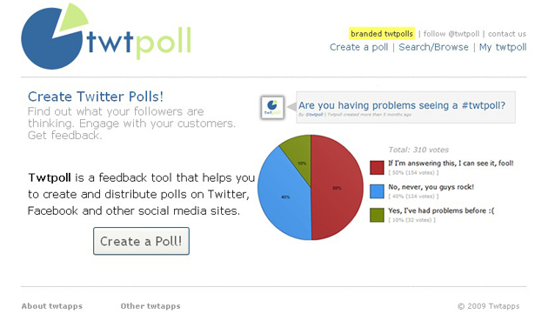Open the Search/Browse menu item

pyautogui.click(x=434, y=47)
